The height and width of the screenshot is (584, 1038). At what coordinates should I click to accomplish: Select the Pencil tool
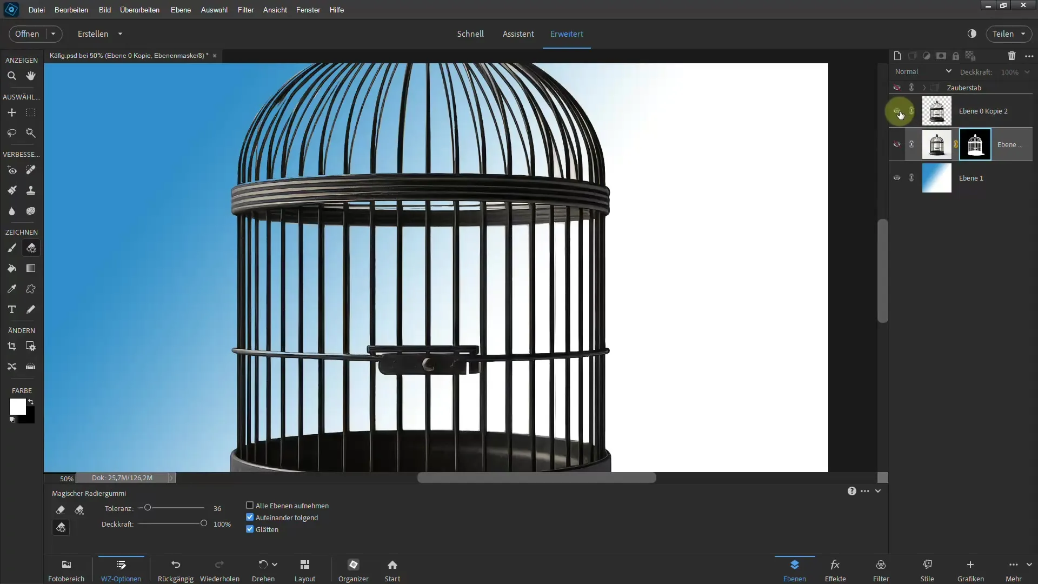pos(31,309)
